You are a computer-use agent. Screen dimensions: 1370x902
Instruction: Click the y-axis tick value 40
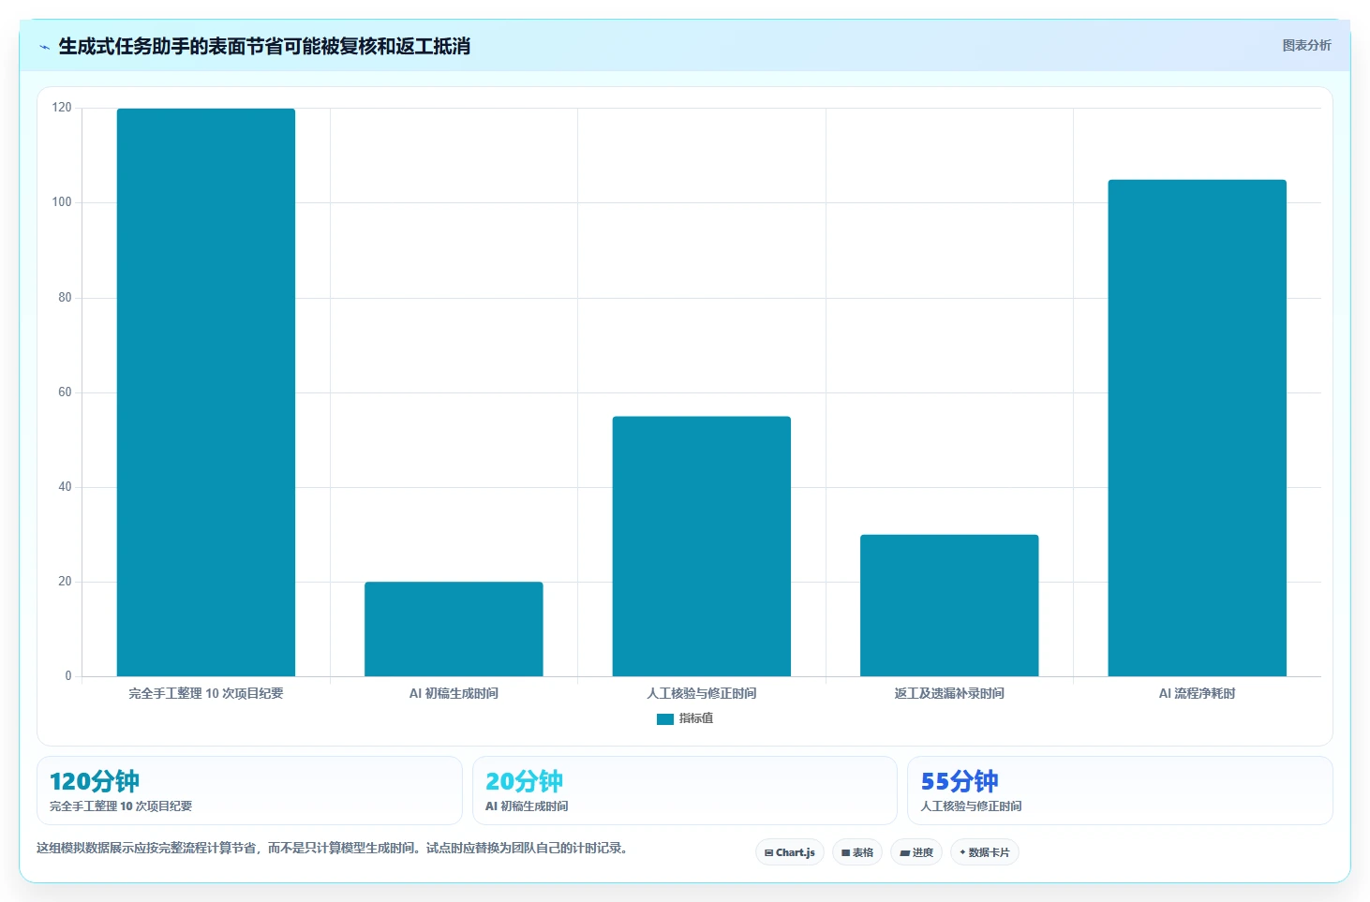click(x=65, y=487)
